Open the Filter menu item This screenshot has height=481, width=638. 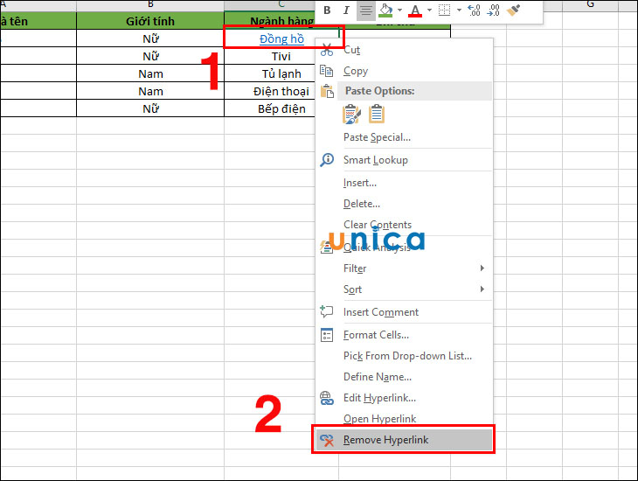coord(355,268)
